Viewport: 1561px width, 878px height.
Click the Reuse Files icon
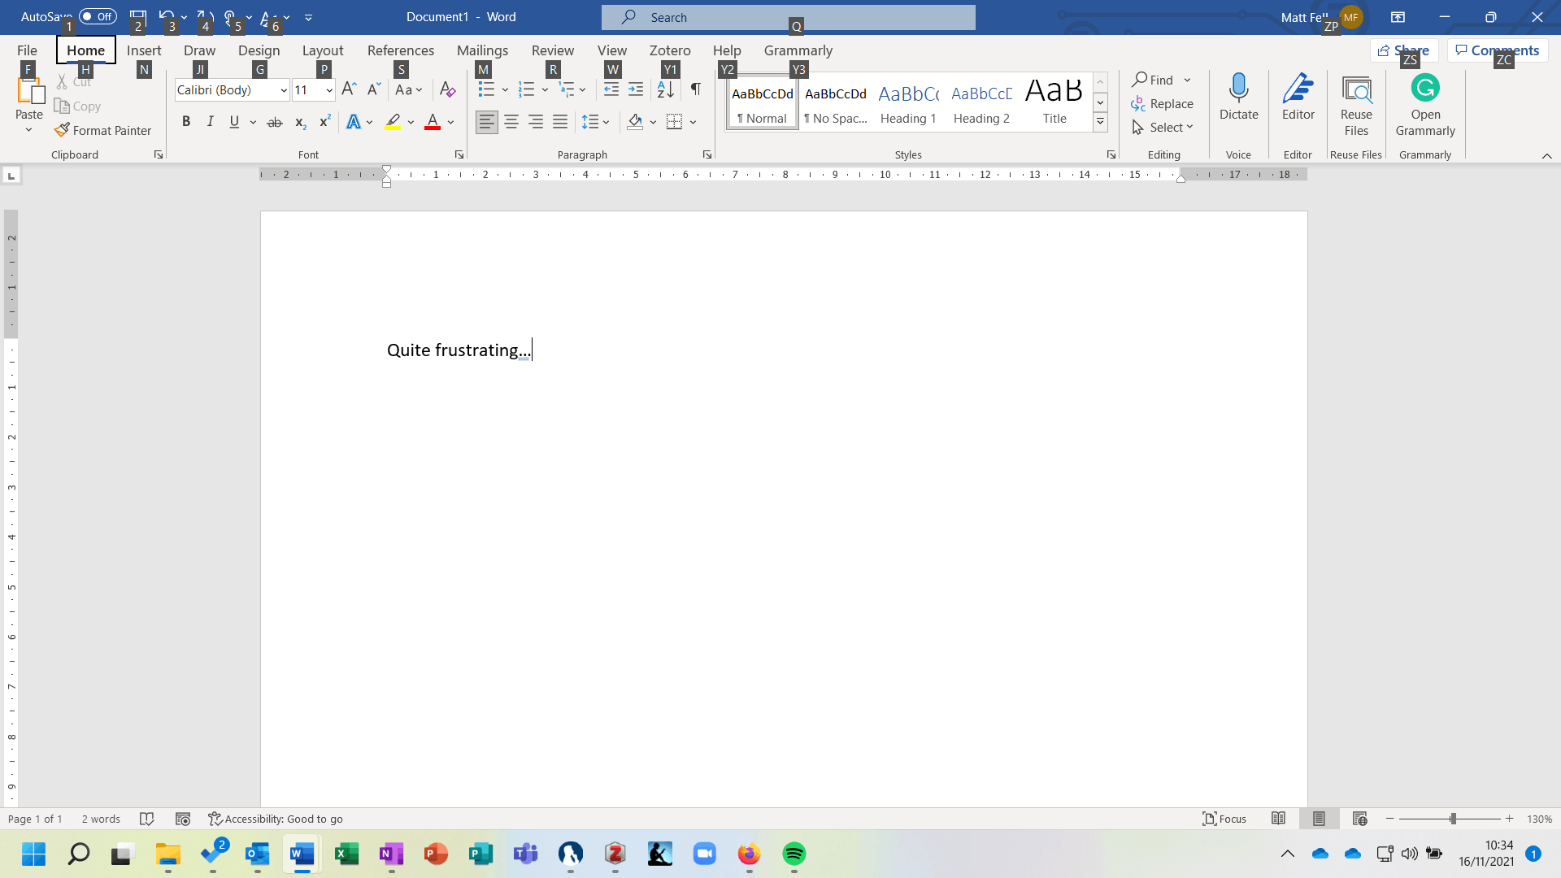(x=1355, y=89)
